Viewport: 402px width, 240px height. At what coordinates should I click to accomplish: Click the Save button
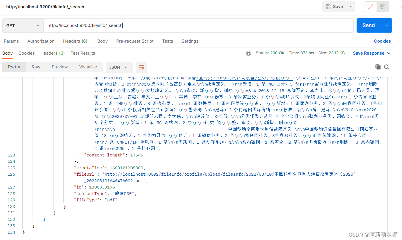pyautogui.click(x=334, y=7)
